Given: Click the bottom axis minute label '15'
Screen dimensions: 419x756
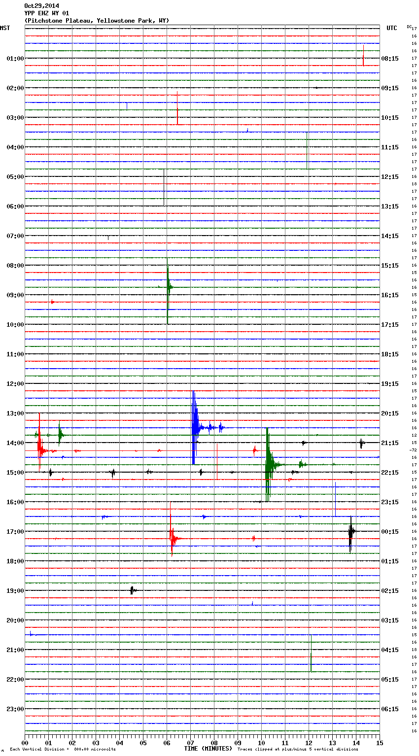Looking at the screenshot, I should 380,743.
